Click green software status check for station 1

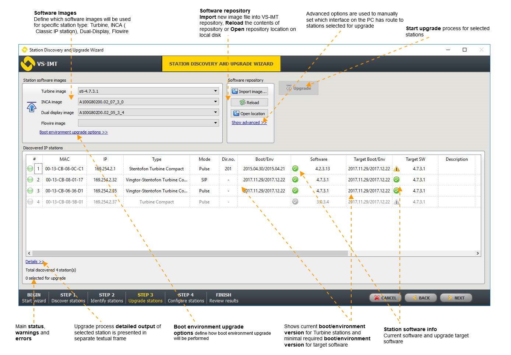coord(295,169)
